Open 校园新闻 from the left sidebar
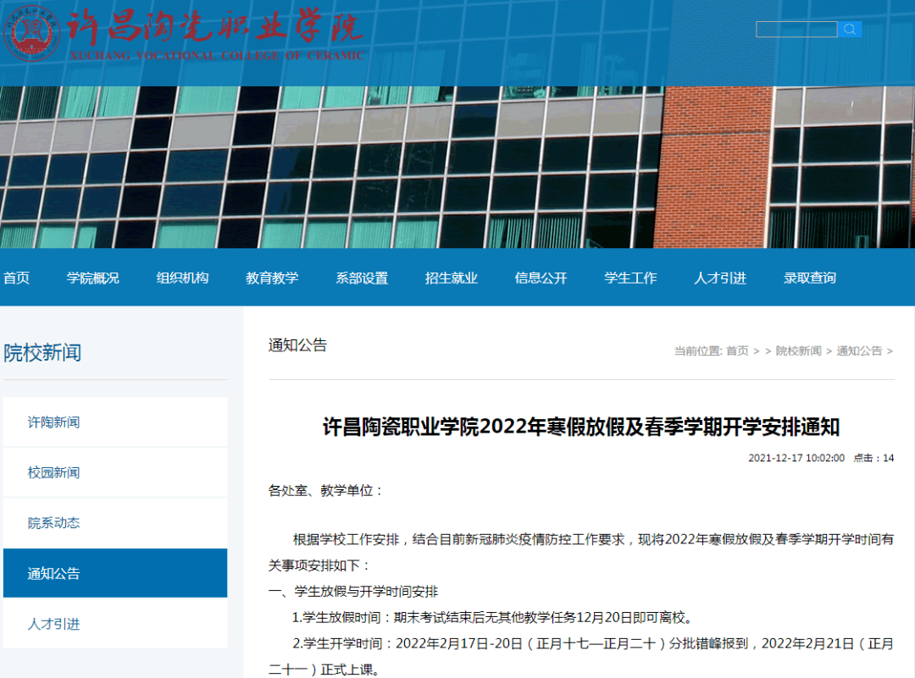 tap(53, 471)
